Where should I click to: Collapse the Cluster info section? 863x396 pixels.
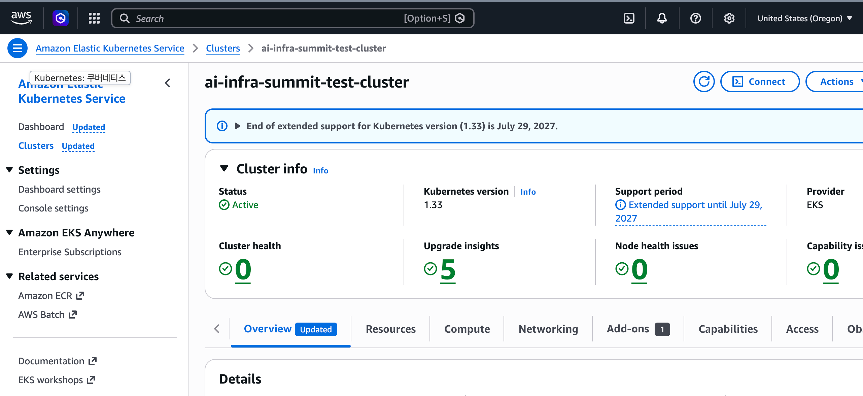[224, 168]
